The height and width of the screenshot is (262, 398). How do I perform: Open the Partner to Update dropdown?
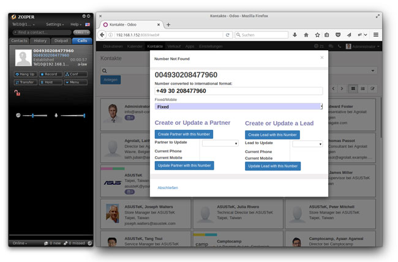(x=220, y=143)
